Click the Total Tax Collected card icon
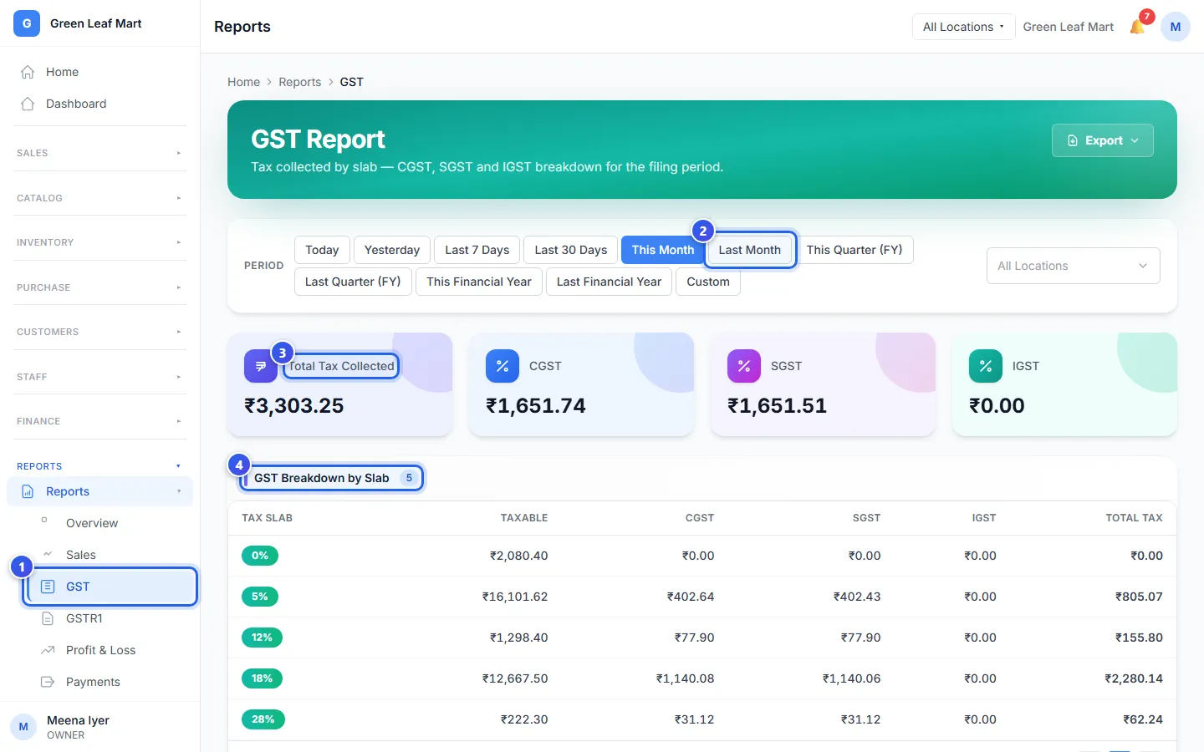Screen dimensions: 1204x752 click(261, 366)
